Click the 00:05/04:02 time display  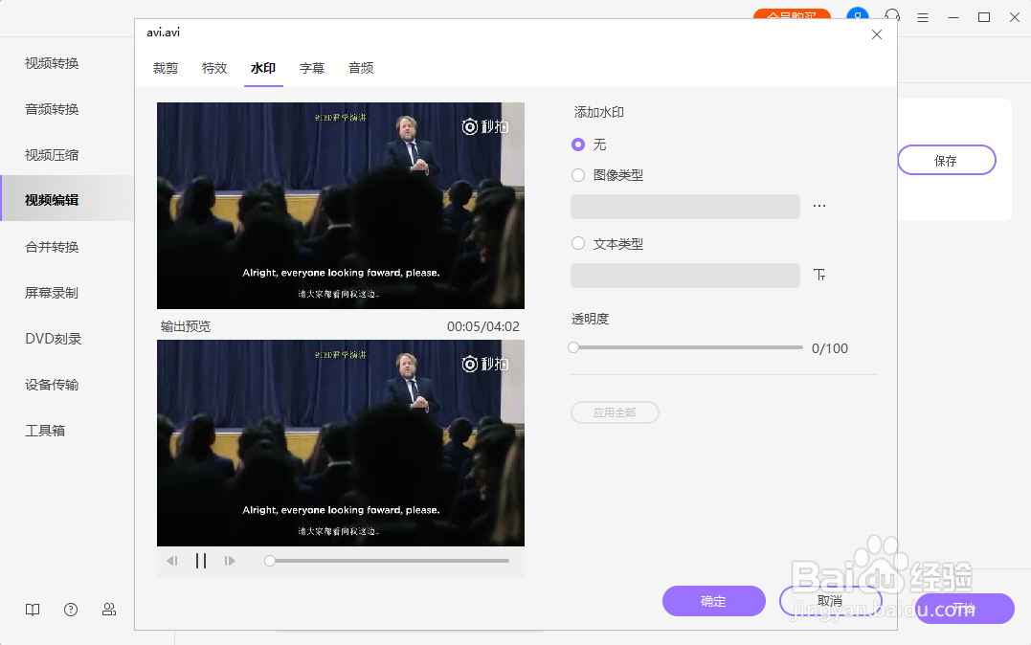pos(483,326)
